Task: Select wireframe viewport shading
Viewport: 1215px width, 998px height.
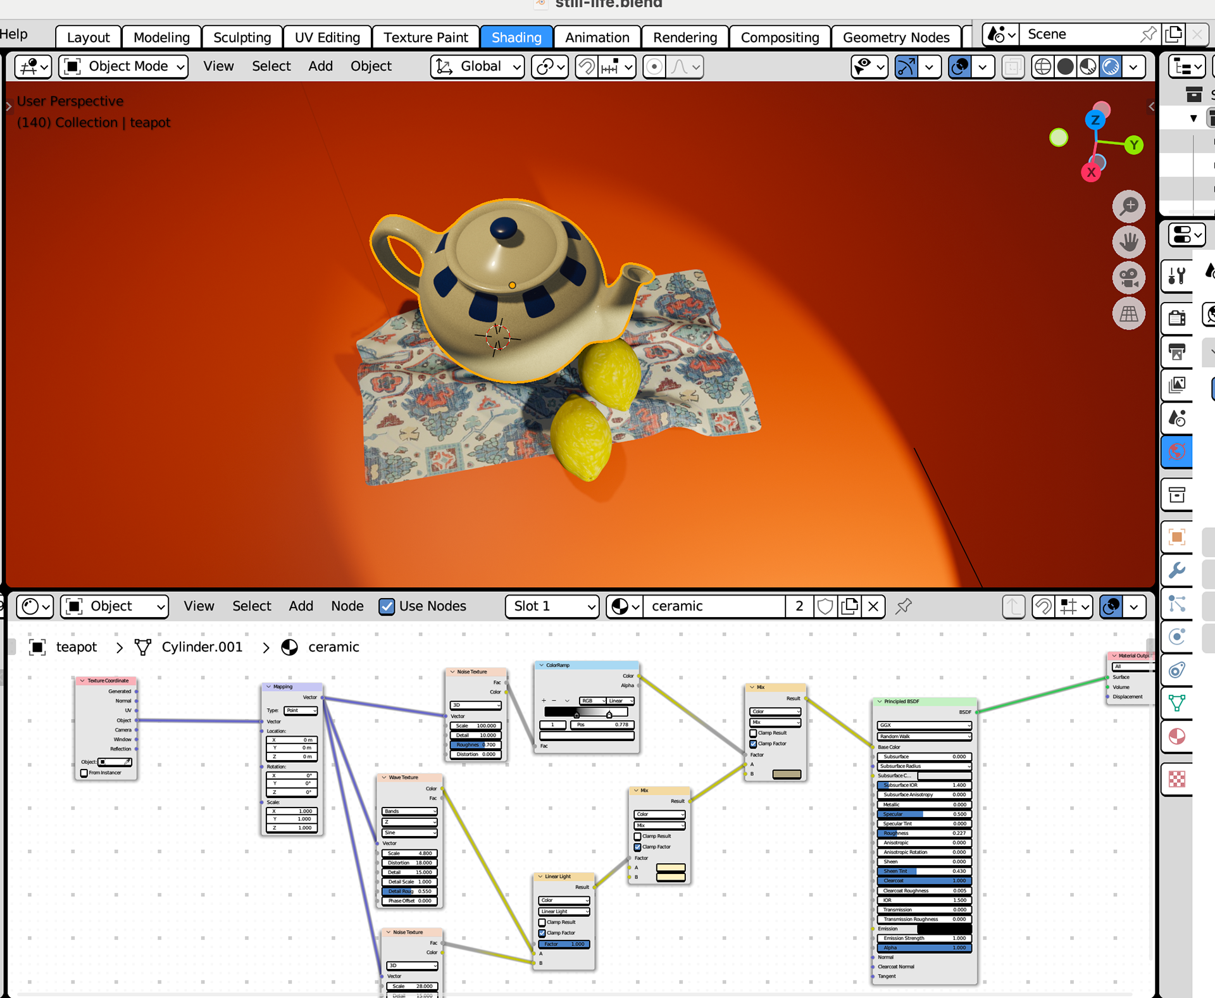Action: [1042, 66]
